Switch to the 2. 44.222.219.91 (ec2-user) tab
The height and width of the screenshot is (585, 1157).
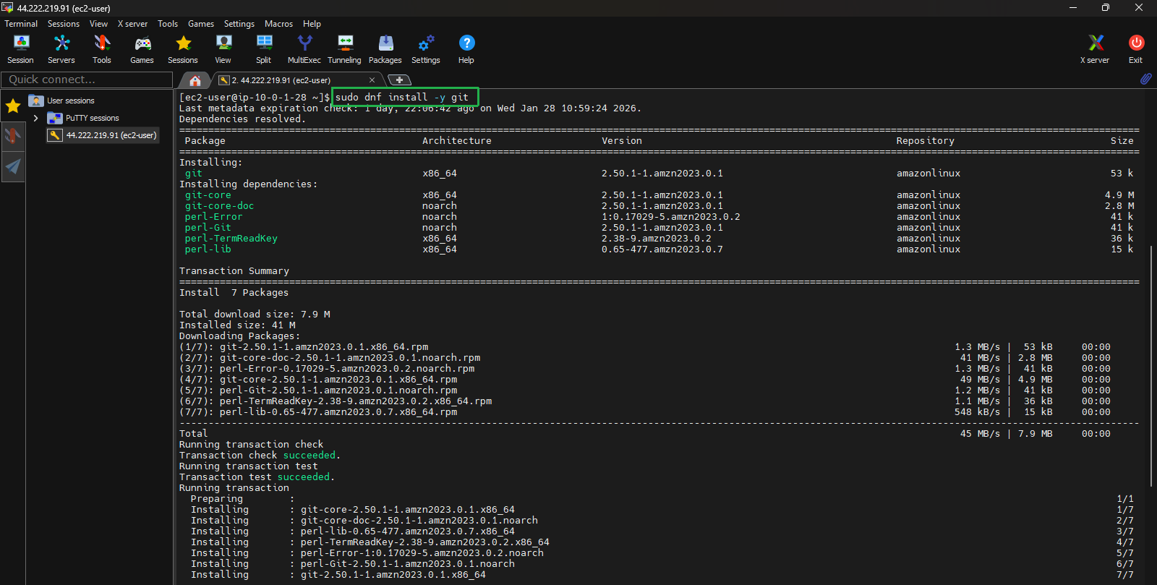click(x=298, y=80)
